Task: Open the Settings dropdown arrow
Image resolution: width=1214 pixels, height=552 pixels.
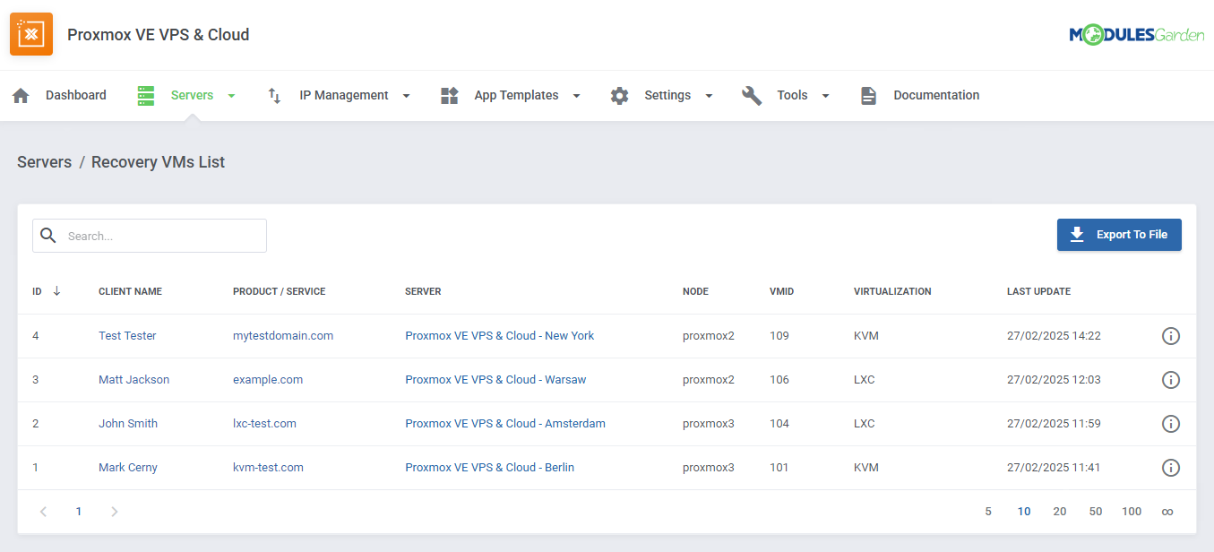Action: 709,95
